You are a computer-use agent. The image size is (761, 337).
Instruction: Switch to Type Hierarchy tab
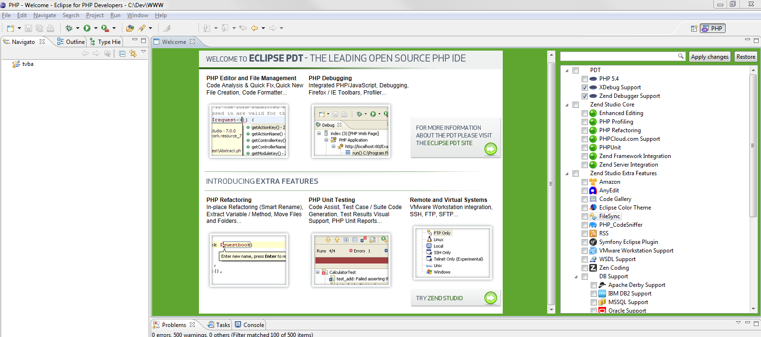105,42
